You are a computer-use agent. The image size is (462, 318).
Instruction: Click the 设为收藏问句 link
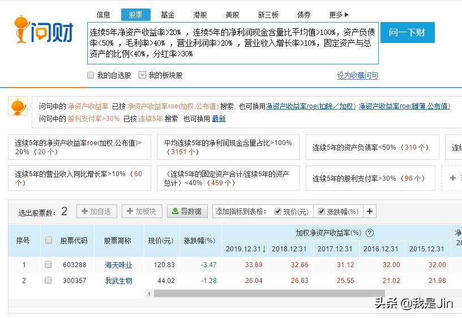click(x=358, y=76)
